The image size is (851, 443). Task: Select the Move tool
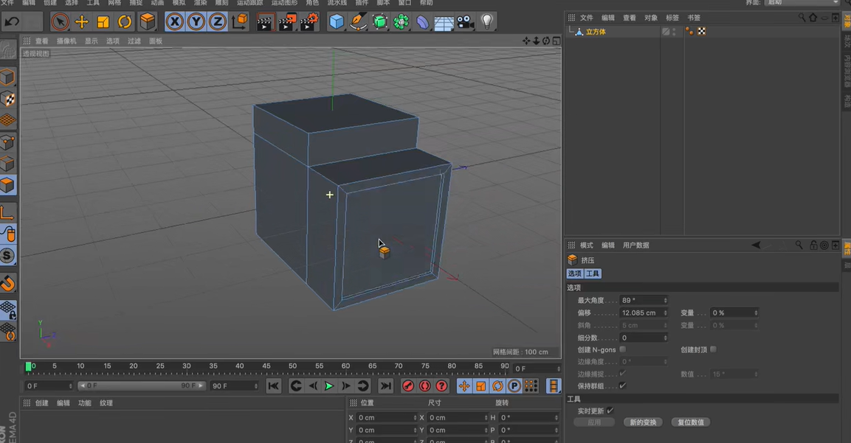pyautogui.click(x=81, y=22)
